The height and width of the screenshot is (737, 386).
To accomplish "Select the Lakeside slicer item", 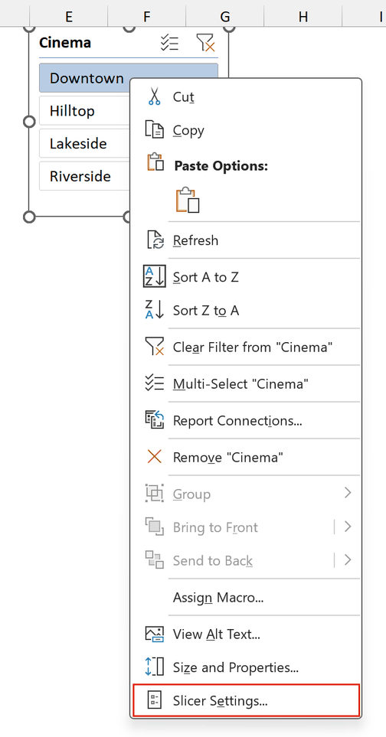I will [x=84, y=144].
